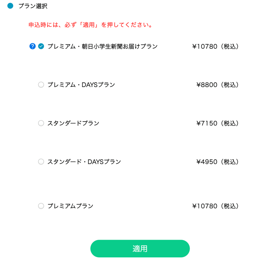Select the プレミアムプラン radio button
The width and height of the screenshot is (272, 260).
pos(41,206)
